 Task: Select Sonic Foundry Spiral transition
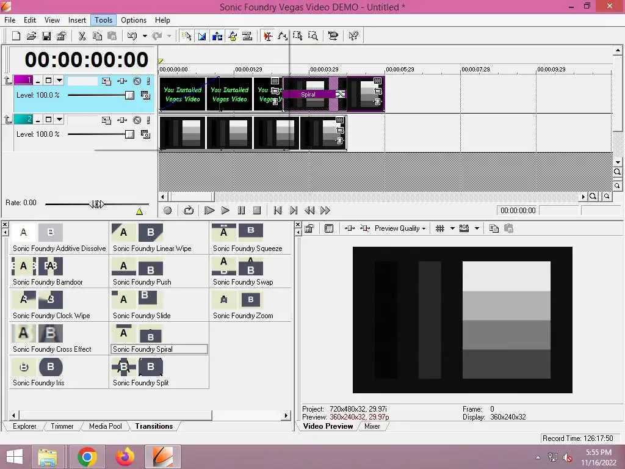159,338
